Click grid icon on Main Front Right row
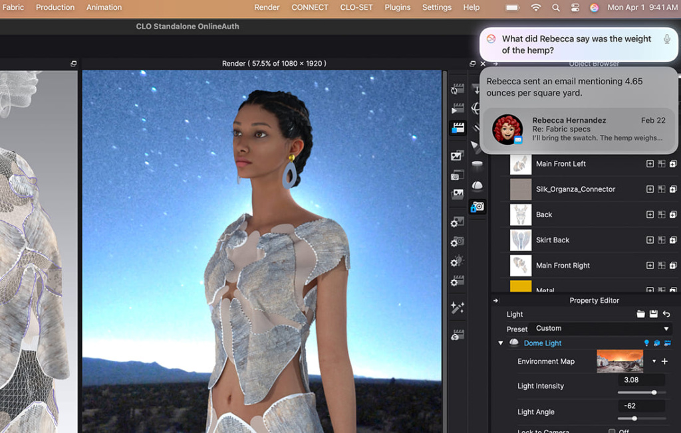This screenshot has width=681, height=433. pyautogui.click(x=662, y=266)
